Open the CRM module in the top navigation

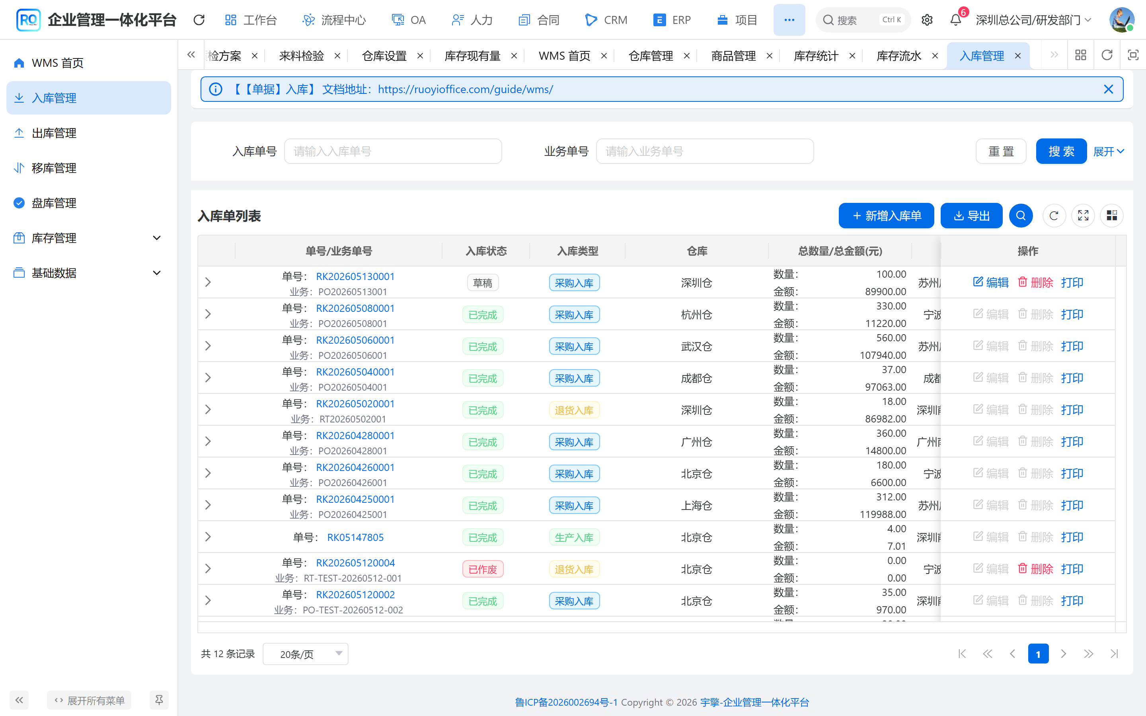606,20
